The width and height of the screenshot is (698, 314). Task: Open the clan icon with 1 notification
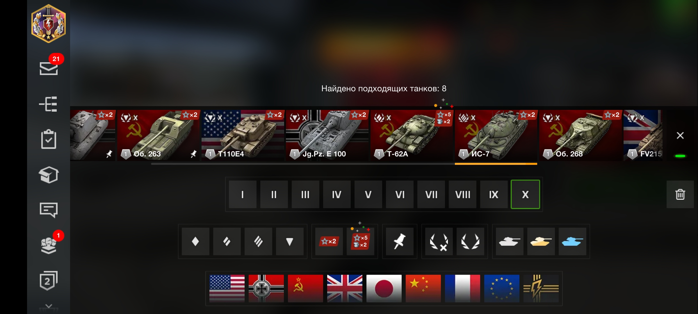[49, 244]
